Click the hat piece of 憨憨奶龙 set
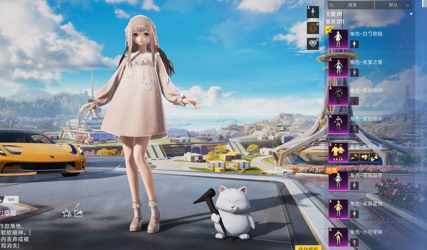The height and width of the screenshot is (250, 427). click(x=354, y=158)
